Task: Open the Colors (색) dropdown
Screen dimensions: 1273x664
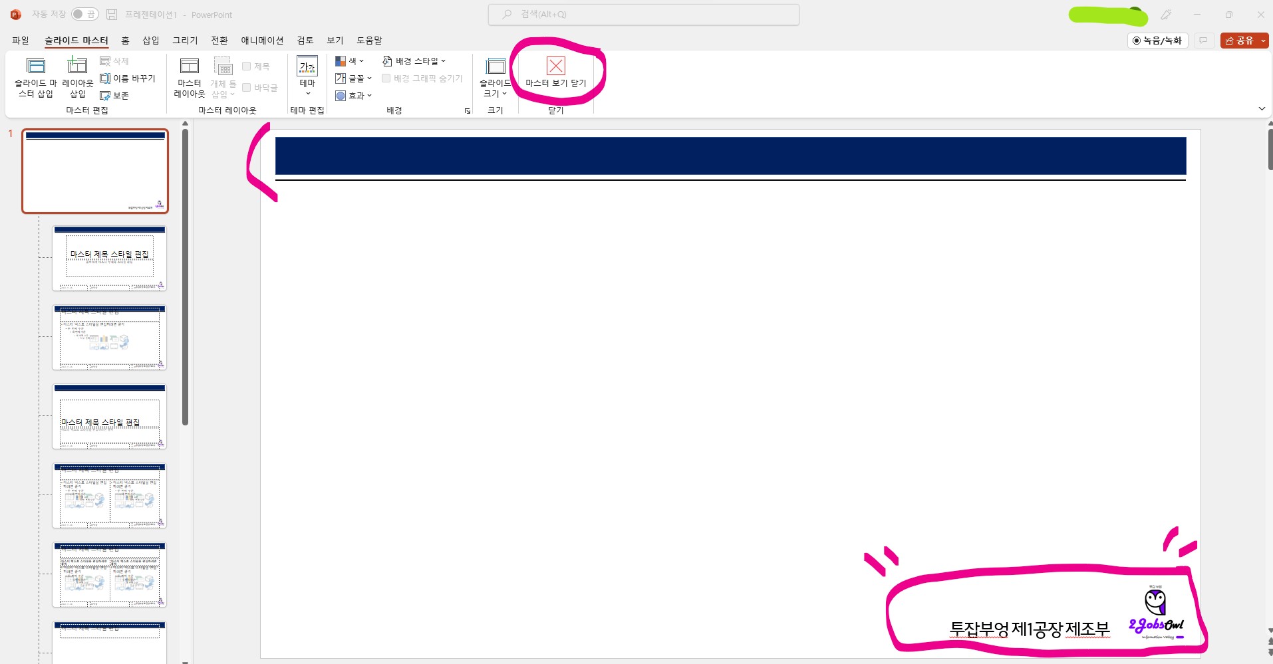Action: click(350, 61)
